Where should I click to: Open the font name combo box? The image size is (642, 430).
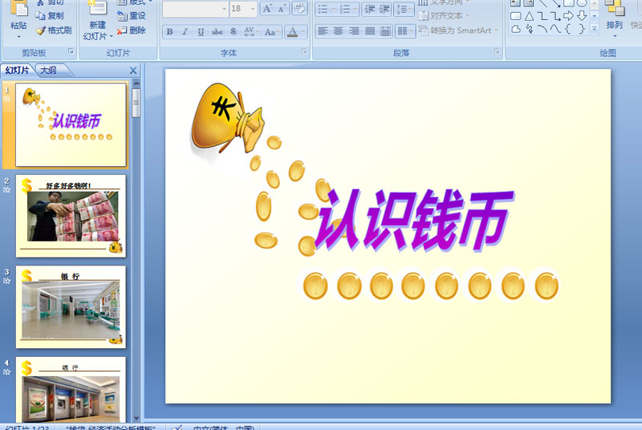pos(195,9)
